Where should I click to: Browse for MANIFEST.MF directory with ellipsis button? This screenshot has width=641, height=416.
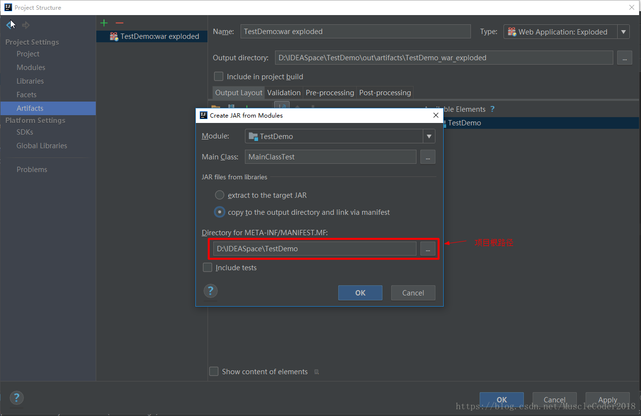(x=428, y=249)
